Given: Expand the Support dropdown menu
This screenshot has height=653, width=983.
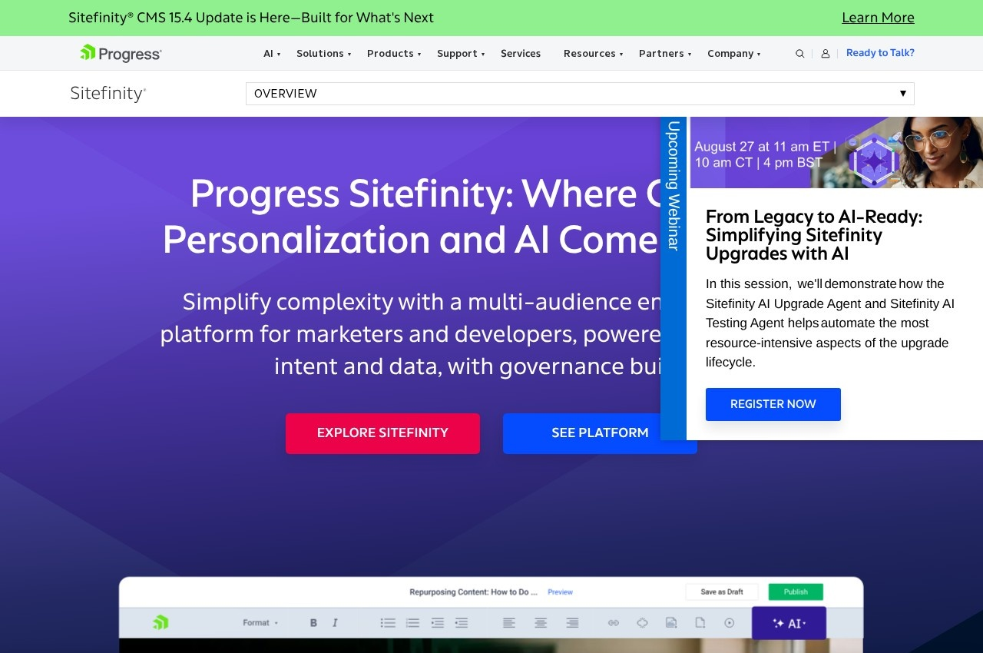Looking at the screenshot, I should click(x=461, y=54).
